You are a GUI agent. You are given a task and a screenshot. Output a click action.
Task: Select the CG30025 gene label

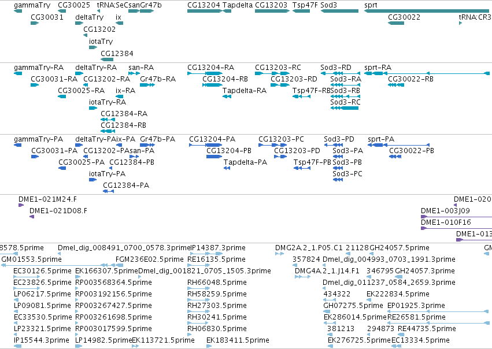(x=74, y=5)
